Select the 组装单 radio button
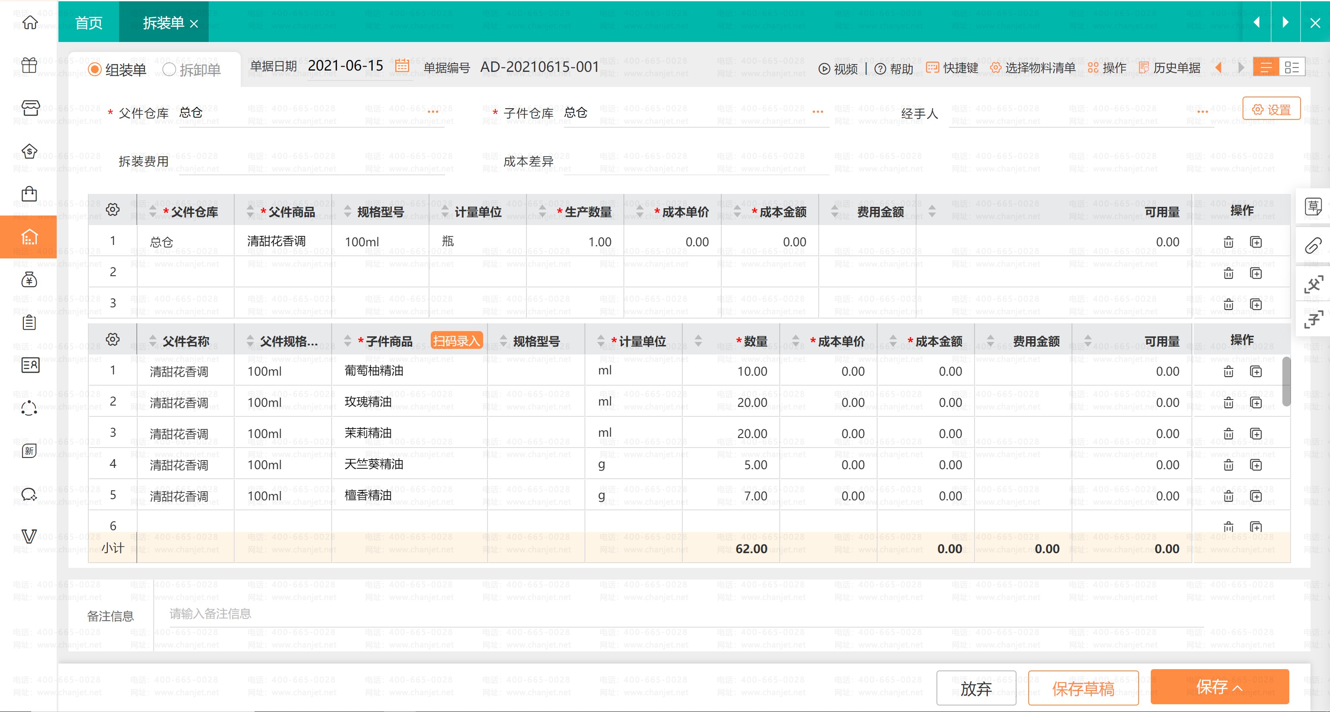1330x712 pixels. [x=94, y=69]
